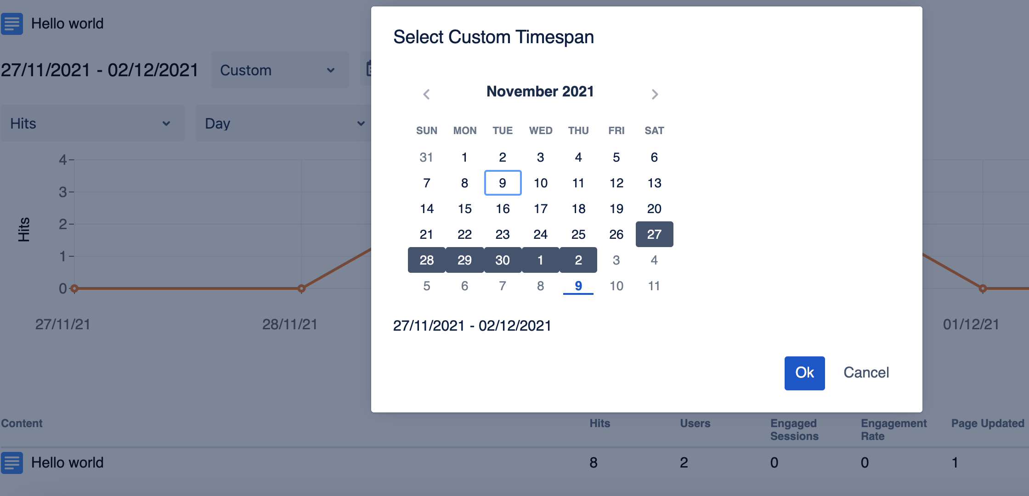The image size is (1029, 496).
Task: Go to previous month in calendar
Action: [426, 94]
